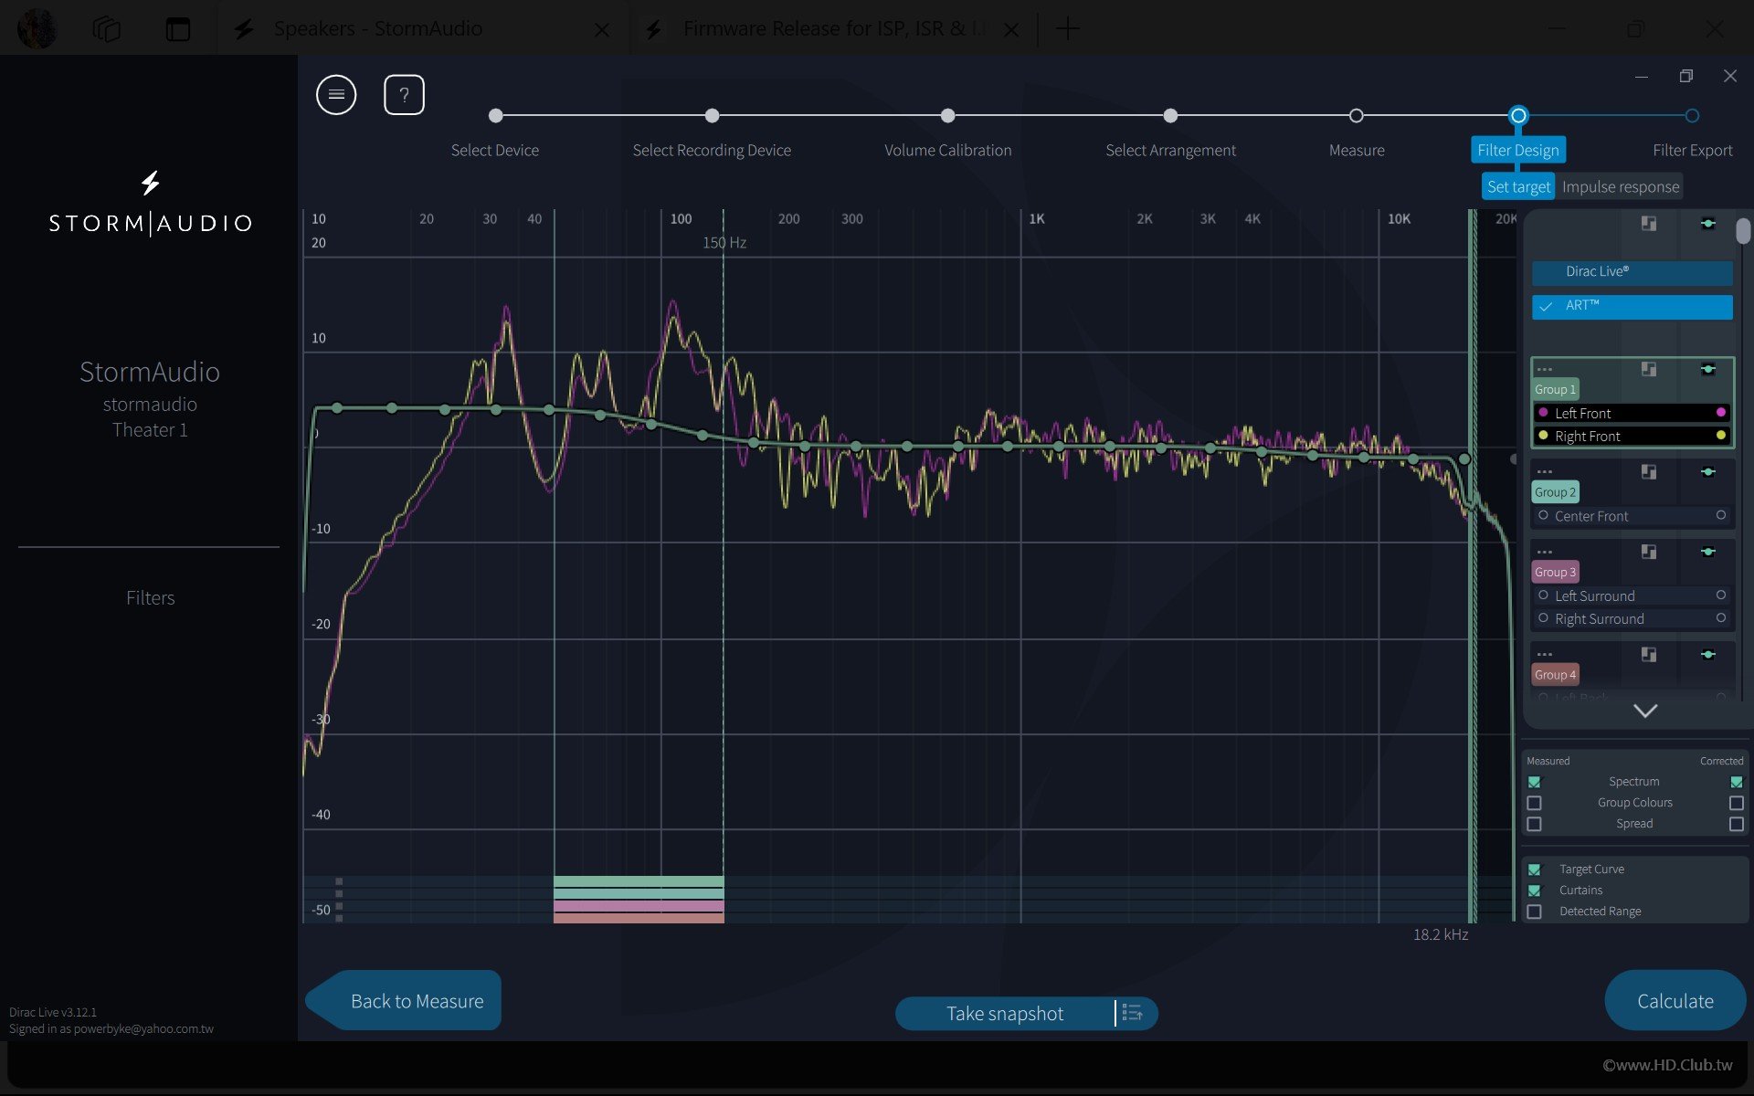Screen dimensions: 1754x1096
Task: Click target curve end point near 18 kHz
Action: click(x=1464, y=458)
